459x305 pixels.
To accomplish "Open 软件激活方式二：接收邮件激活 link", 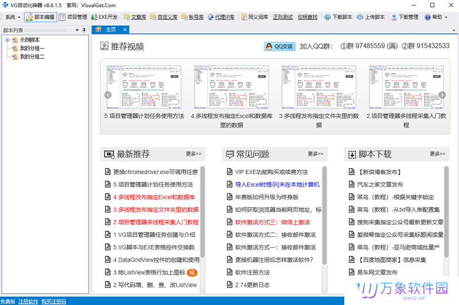I will (275, 235).
